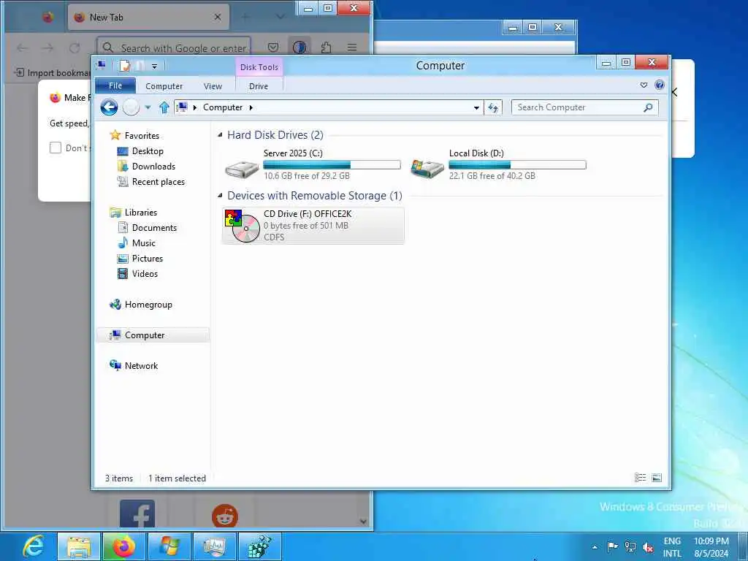Click Import bookmarks in Firefox
The image size is (748, 561).
click(x=53, y=73)
